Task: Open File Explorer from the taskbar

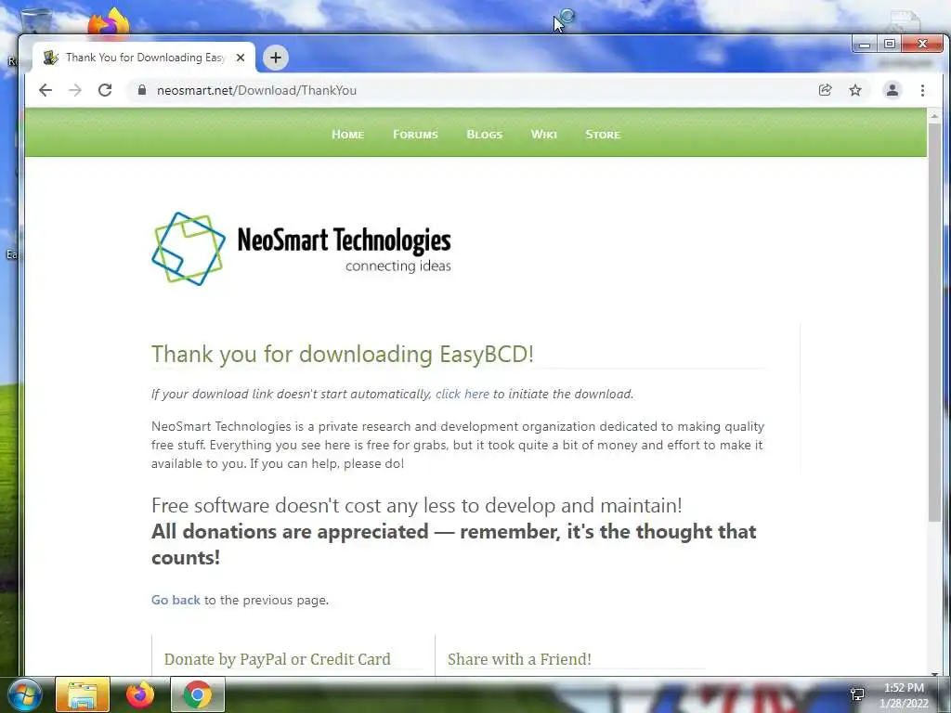Action: click(83, 694)
